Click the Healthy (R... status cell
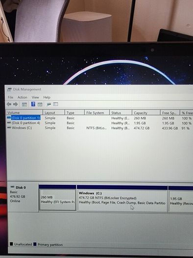193x258 pixels. 121,123
